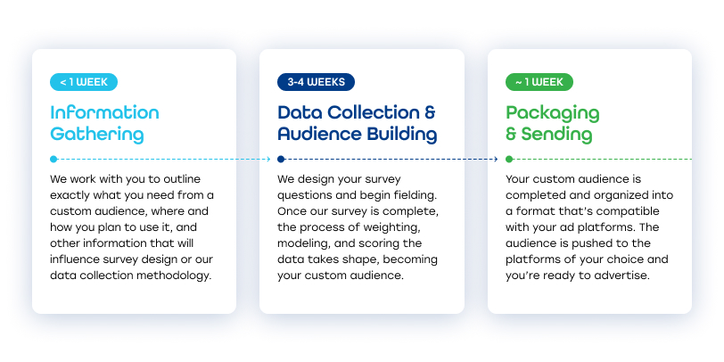Click the Data Collection card's empty bottom area
Screen dimensions: 724x362
(361, 298)
